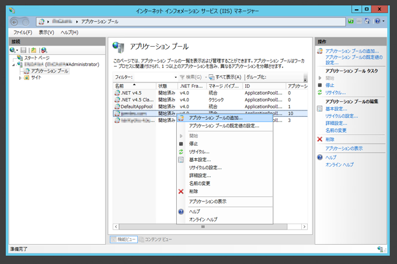Choose 基本設定... in context menu
Viewport: 397px width, 264px height.
tap(225, 159)
